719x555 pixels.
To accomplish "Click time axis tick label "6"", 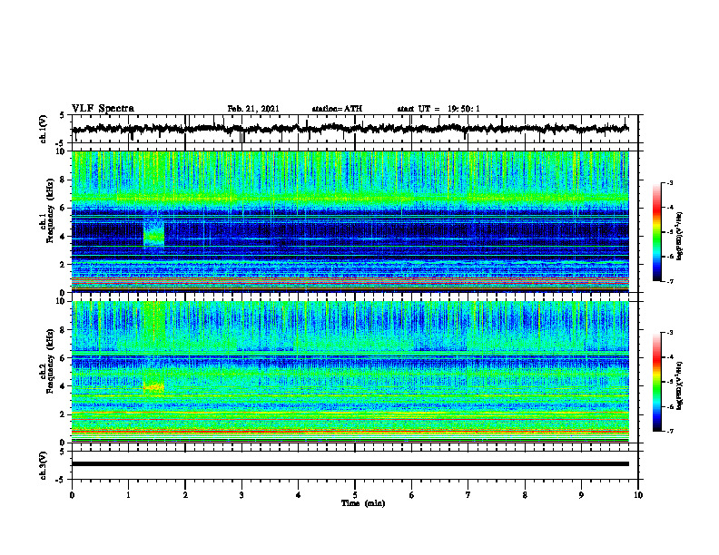I will click(412, 495).
